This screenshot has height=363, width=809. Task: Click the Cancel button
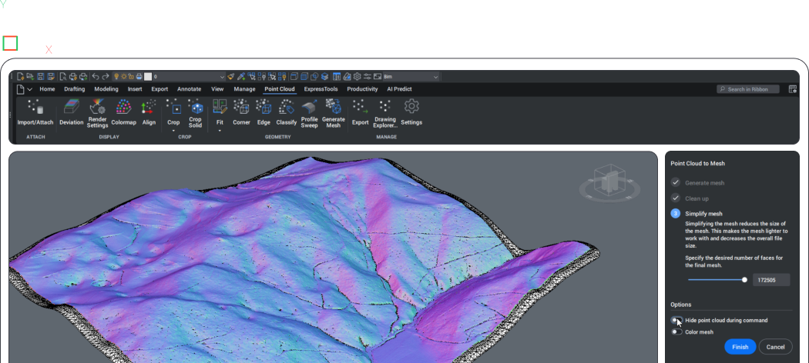click(775, 347)
